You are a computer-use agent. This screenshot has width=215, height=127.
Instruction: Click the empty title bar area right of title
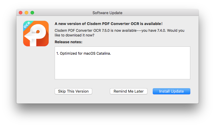point(162,13)
